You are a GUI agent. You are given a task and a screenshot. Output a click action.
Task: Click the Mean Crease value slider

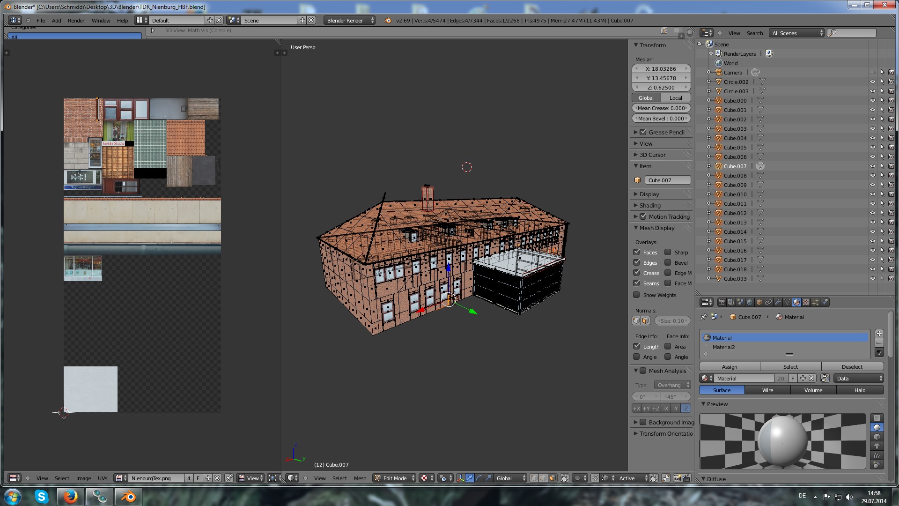click(661, 108)
